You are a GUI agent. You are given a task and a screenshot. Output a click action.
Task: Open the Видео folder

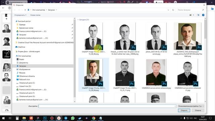[21, 59]
